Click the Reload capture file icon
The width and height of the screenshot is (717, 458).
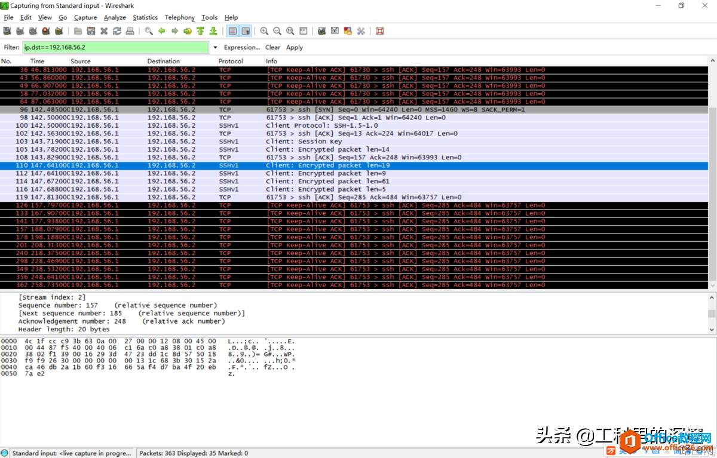point(117,31)
